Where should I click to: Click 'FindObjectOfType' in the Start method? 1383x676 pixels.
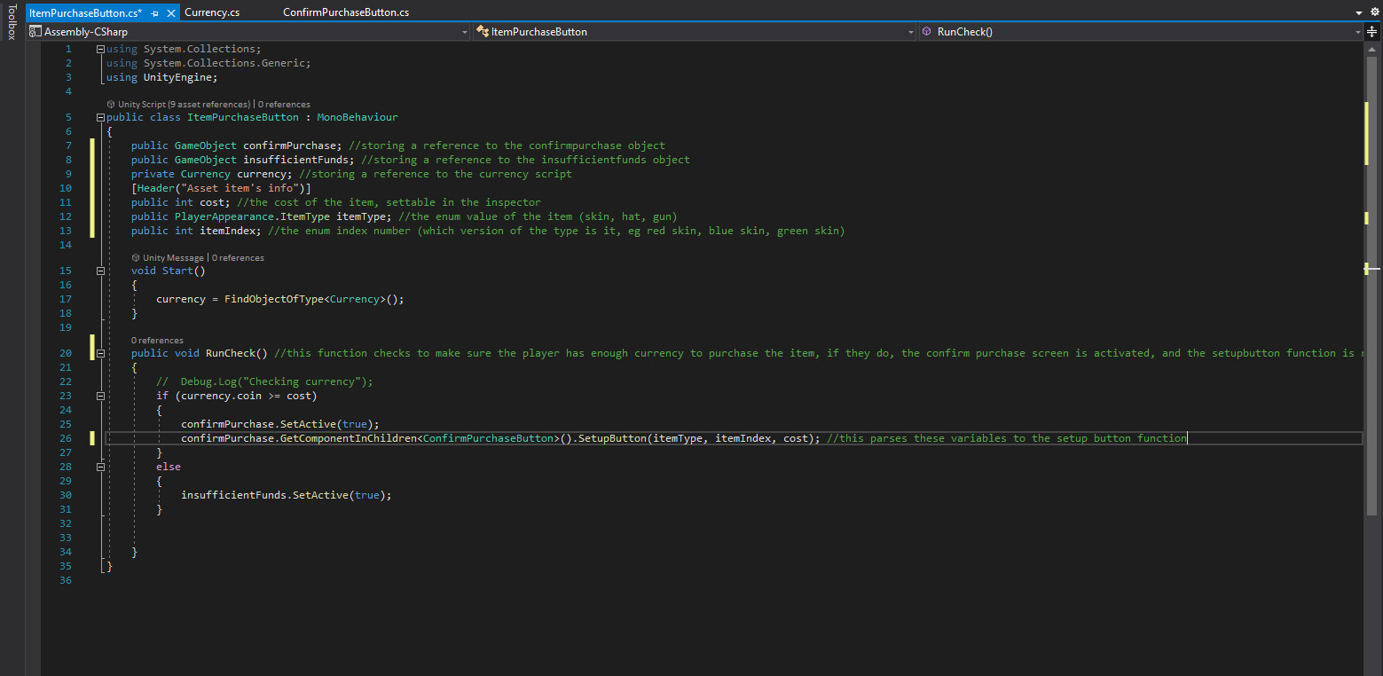(x=274, y=299)
